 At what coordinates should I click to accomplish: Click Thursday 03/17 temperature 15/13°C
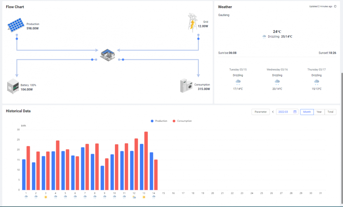pyautogui.click(x=317, y=89)
